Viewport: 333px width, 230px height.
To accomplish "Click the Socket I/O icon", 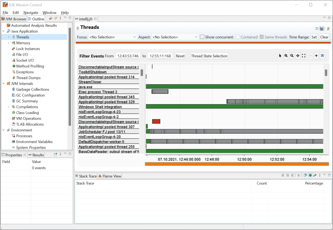I will [14, 60].
